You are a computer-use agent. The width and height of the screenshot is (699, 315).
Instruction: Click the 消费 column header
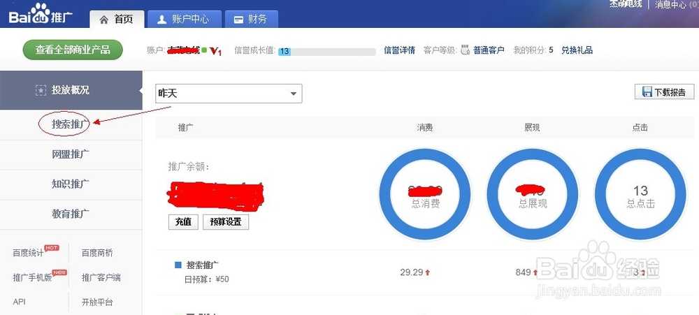tap(425, 128)
